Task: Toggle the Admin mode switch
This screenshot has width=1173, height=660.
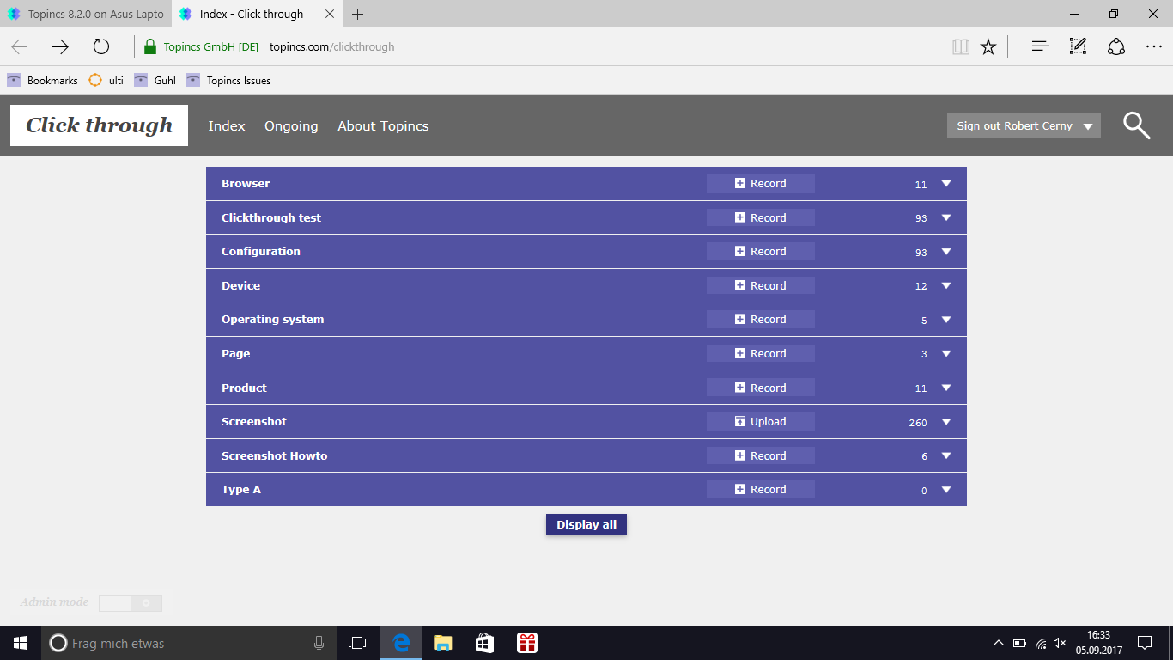Action: coord(131,602)
